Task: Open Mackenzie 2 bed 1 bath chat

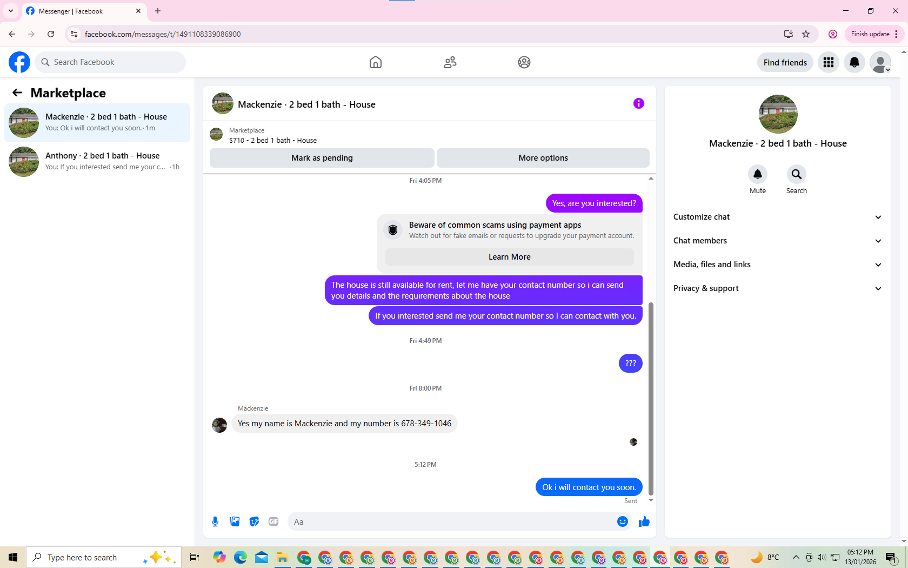Action: coord(97,123)
